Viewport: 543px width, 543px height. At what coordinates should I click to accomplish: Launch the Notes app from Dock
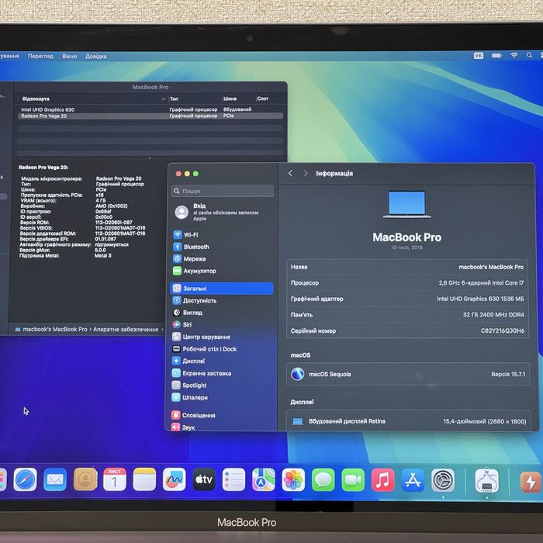click(144, 479)
